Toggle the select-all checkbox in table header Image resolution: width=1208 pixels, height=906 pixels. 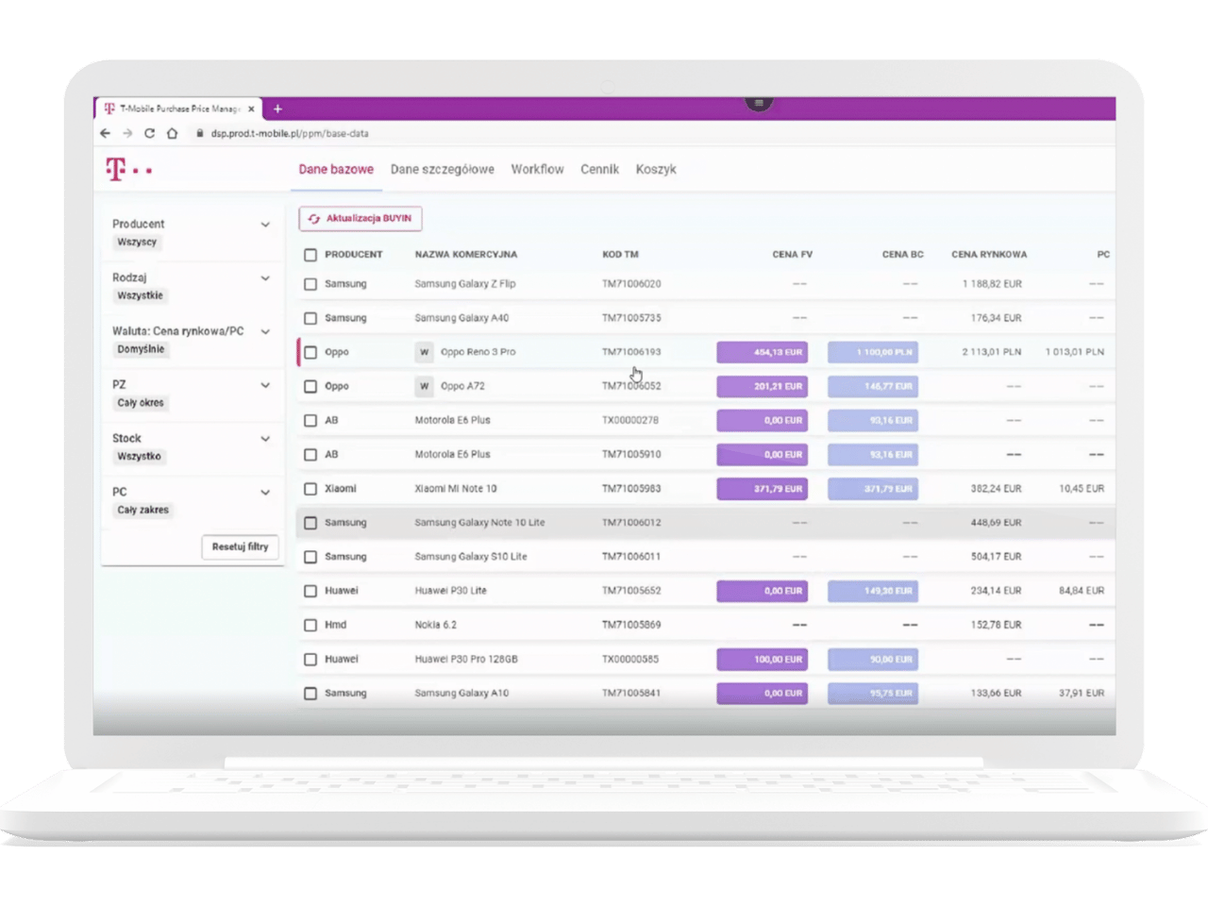(310, 255)
